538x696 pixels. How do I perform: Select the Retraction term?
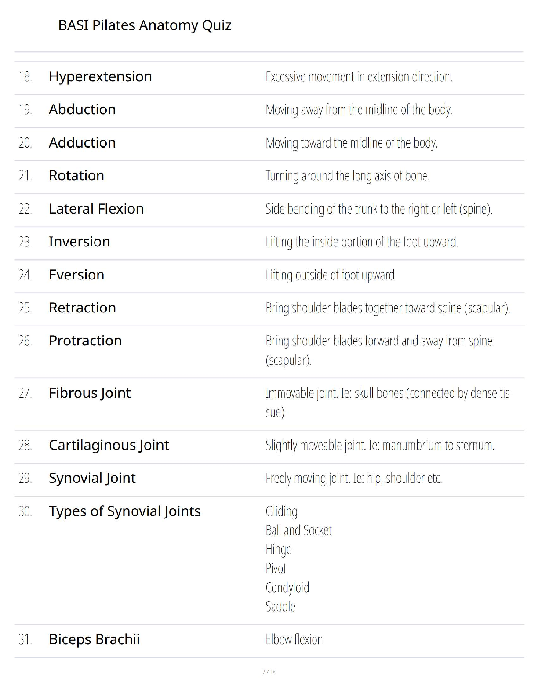pyautogui.click(x=82, y=308)
